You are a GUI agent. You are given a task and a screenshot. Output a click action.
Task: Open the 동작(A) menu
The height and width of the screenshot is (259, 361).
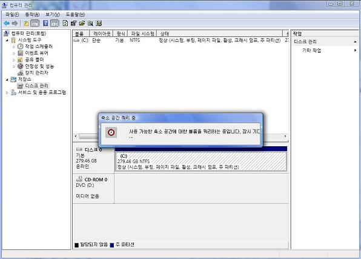(32, 15)
